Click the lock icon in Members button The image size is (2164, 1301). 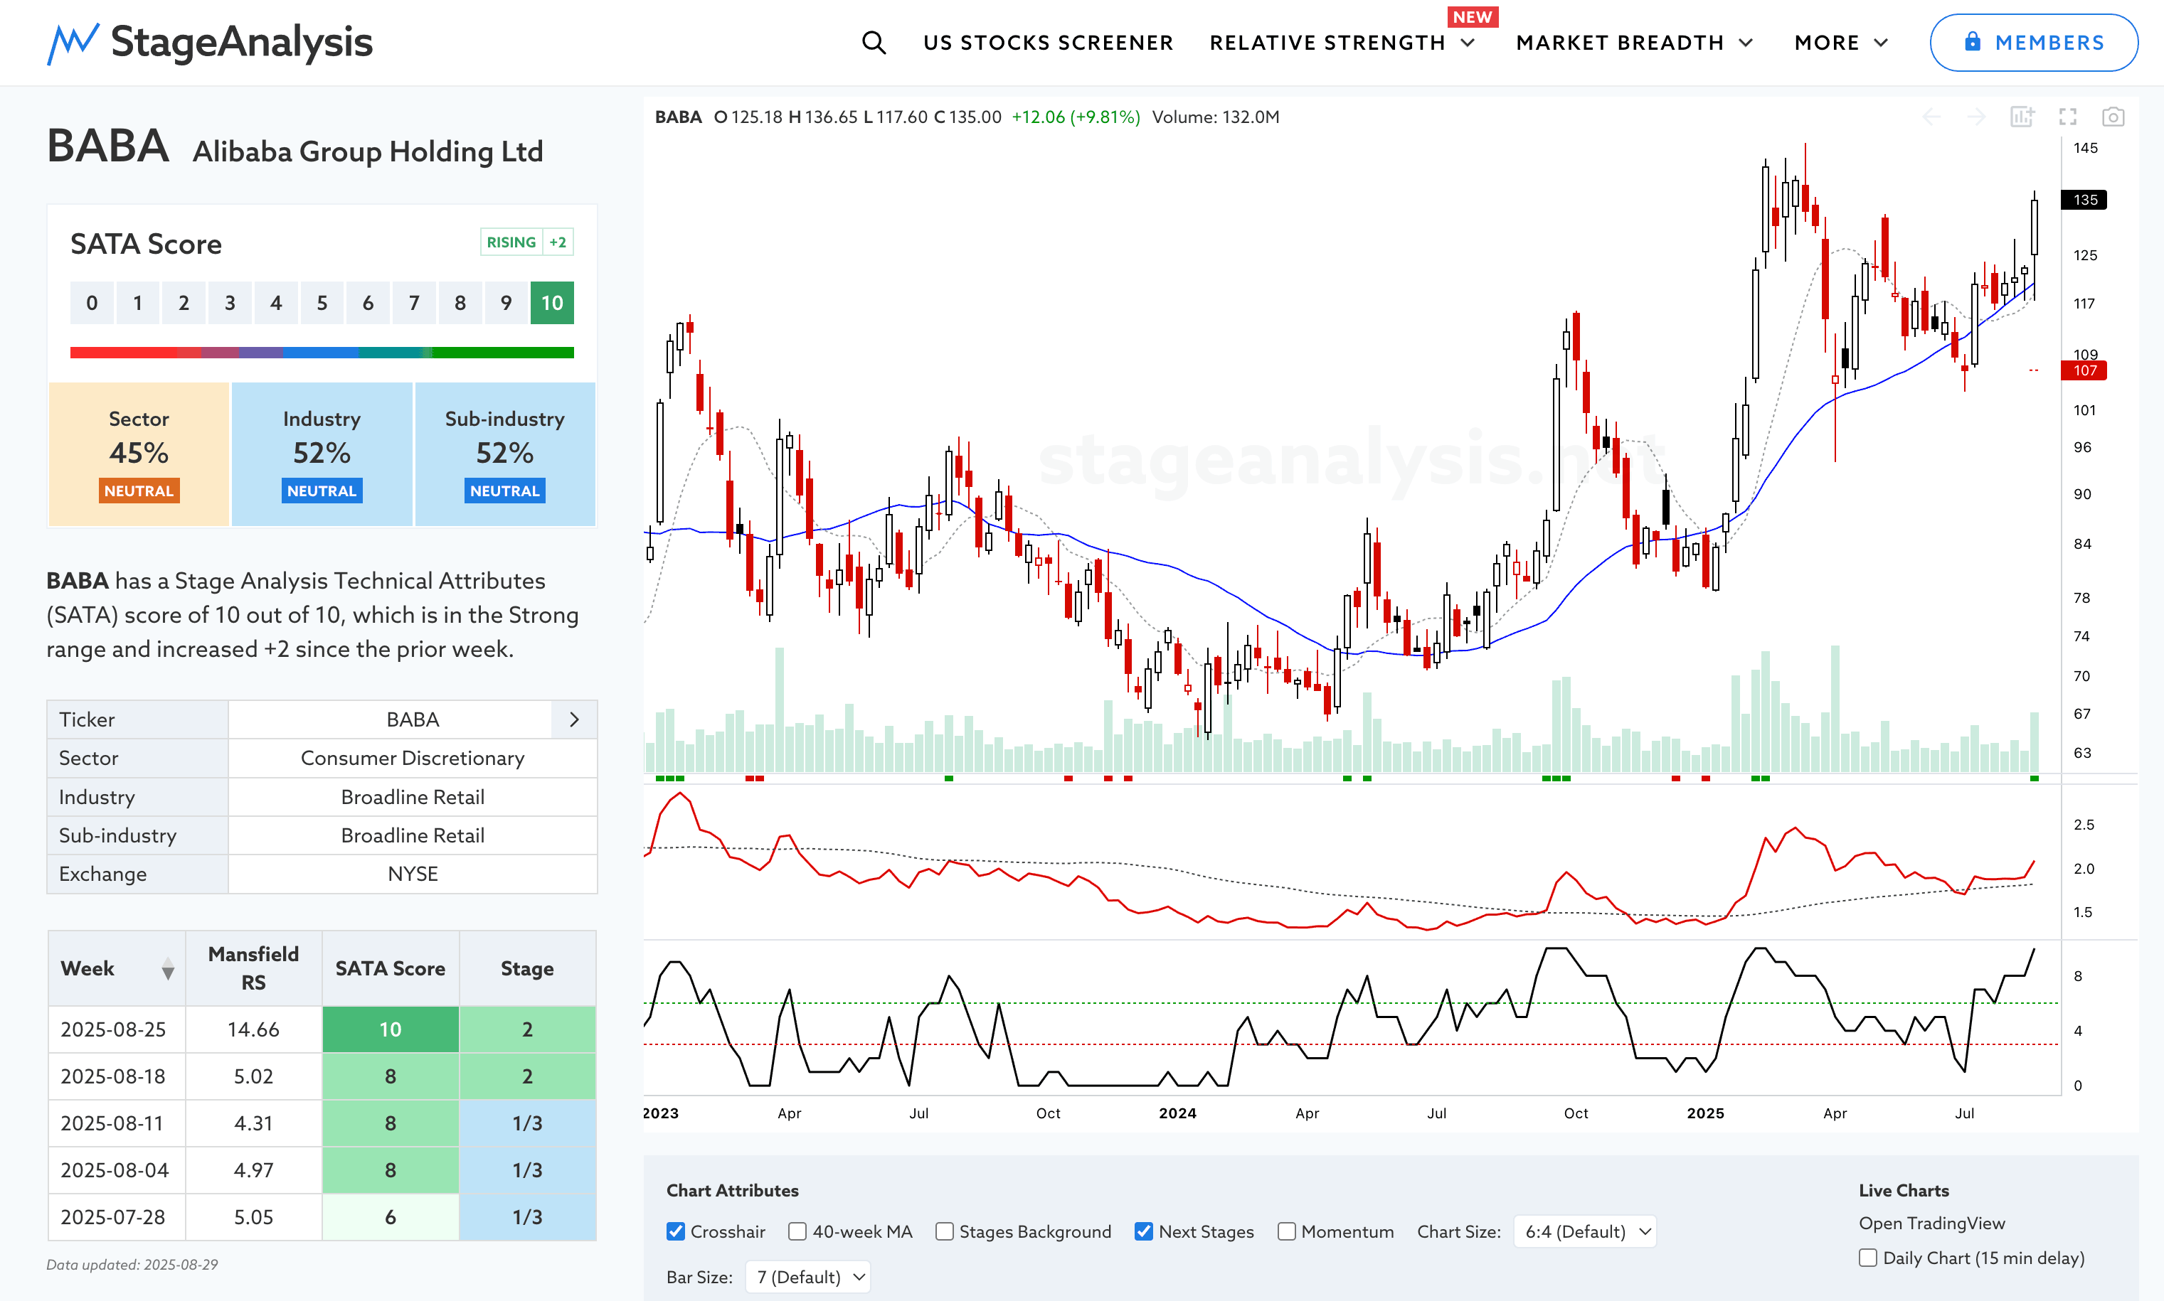click(1972, 41)
